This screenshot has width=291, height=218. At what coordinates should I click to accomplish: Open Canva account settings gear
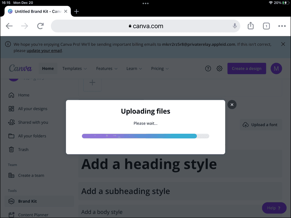point(219,68)
